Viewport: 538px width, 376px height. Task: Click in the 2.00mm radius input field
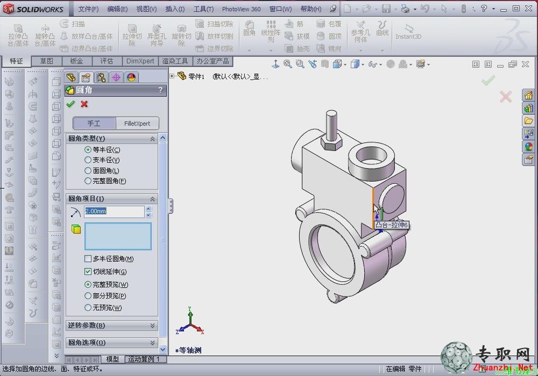coord(114,211)
